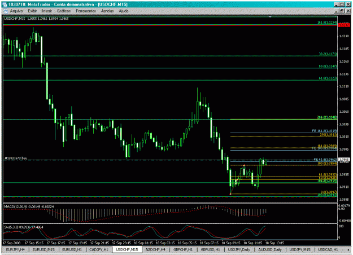Click the red 1.1232 price level tag

(x=344, y=25)
